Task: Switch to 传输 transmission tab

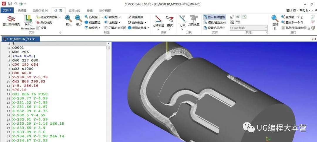Action: click(90, 11)
